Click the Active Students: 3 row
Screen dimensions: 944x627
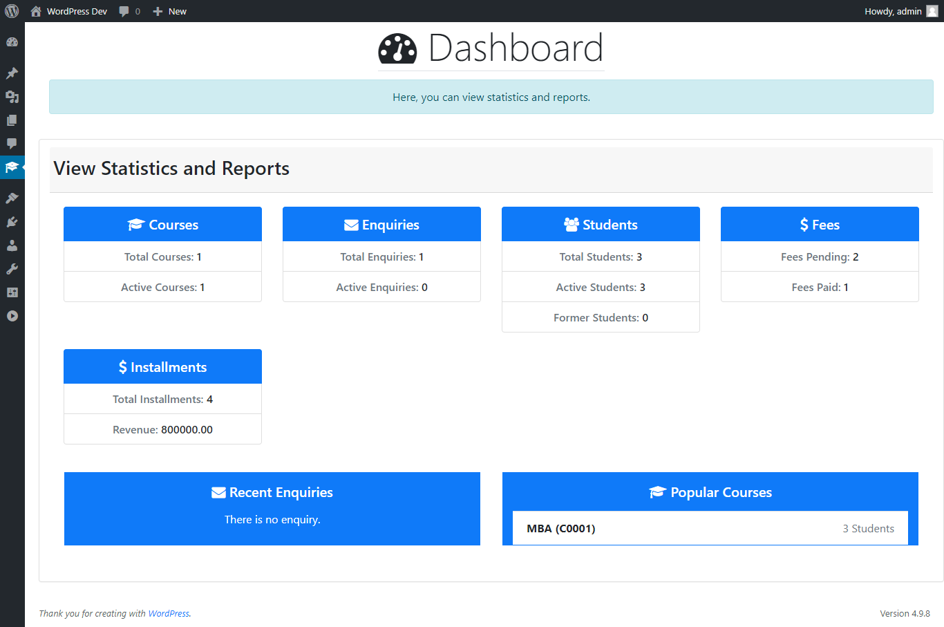pyautogui.click(x=601, y=287)
